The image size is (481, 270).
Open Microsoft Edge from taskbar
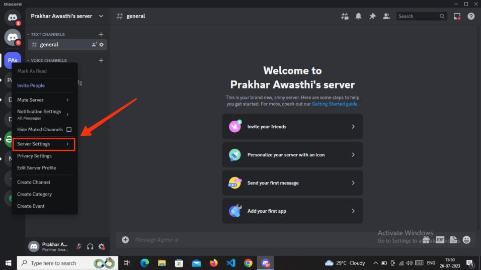point(144,263)
